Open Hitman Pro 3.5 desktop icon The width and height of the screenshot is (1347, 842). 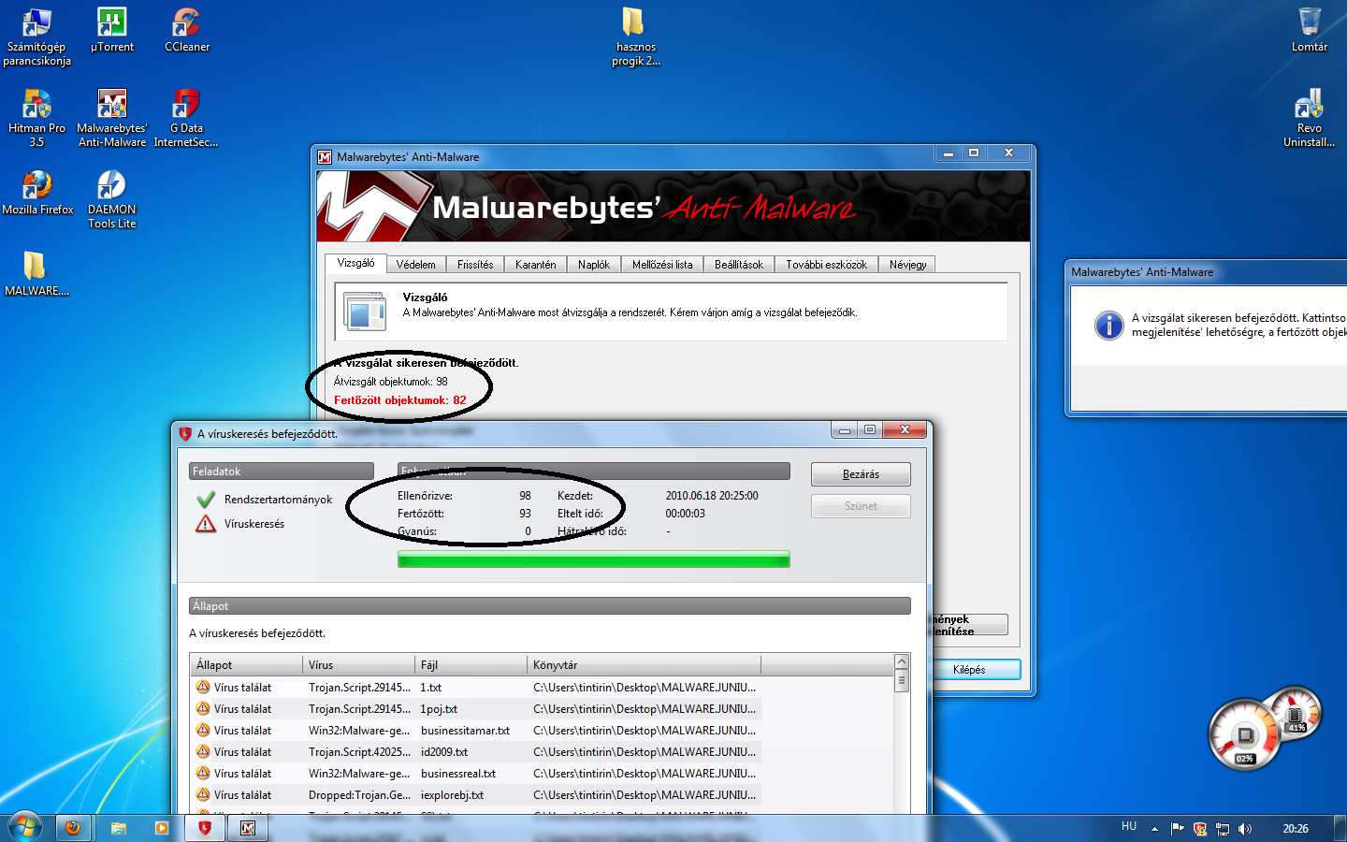tap(36, 119)
